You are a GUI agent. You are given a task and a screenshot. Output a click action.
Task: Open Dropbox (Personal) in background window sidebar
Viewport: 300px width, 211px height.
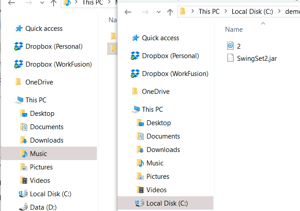tap(54, 46)
